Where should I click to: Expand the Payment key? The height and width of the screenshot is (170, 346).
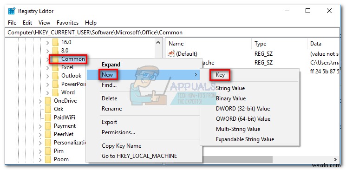[x=40, y=126]
